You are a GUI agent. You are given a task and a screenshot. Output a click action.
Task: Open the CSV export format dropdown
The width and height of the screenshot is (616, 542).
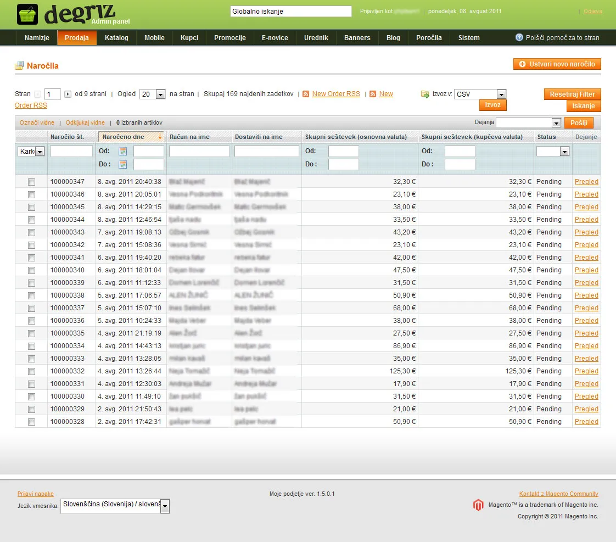click(x=480, y=94)
